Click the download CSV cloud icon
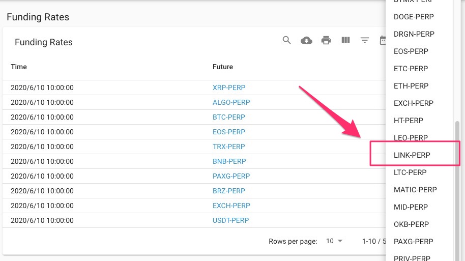465x261 pixels. pos(306,40)
